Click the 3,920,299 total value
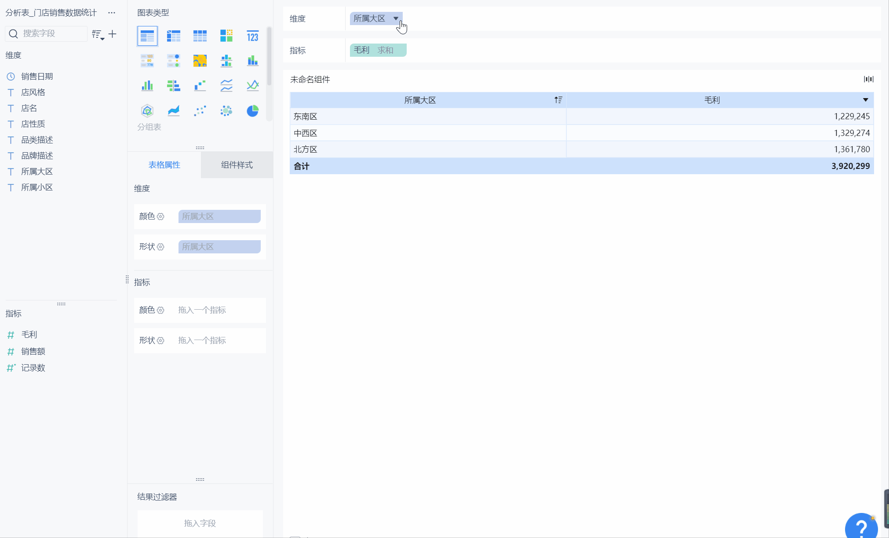889x538 pixels. (x=850, y=166)
